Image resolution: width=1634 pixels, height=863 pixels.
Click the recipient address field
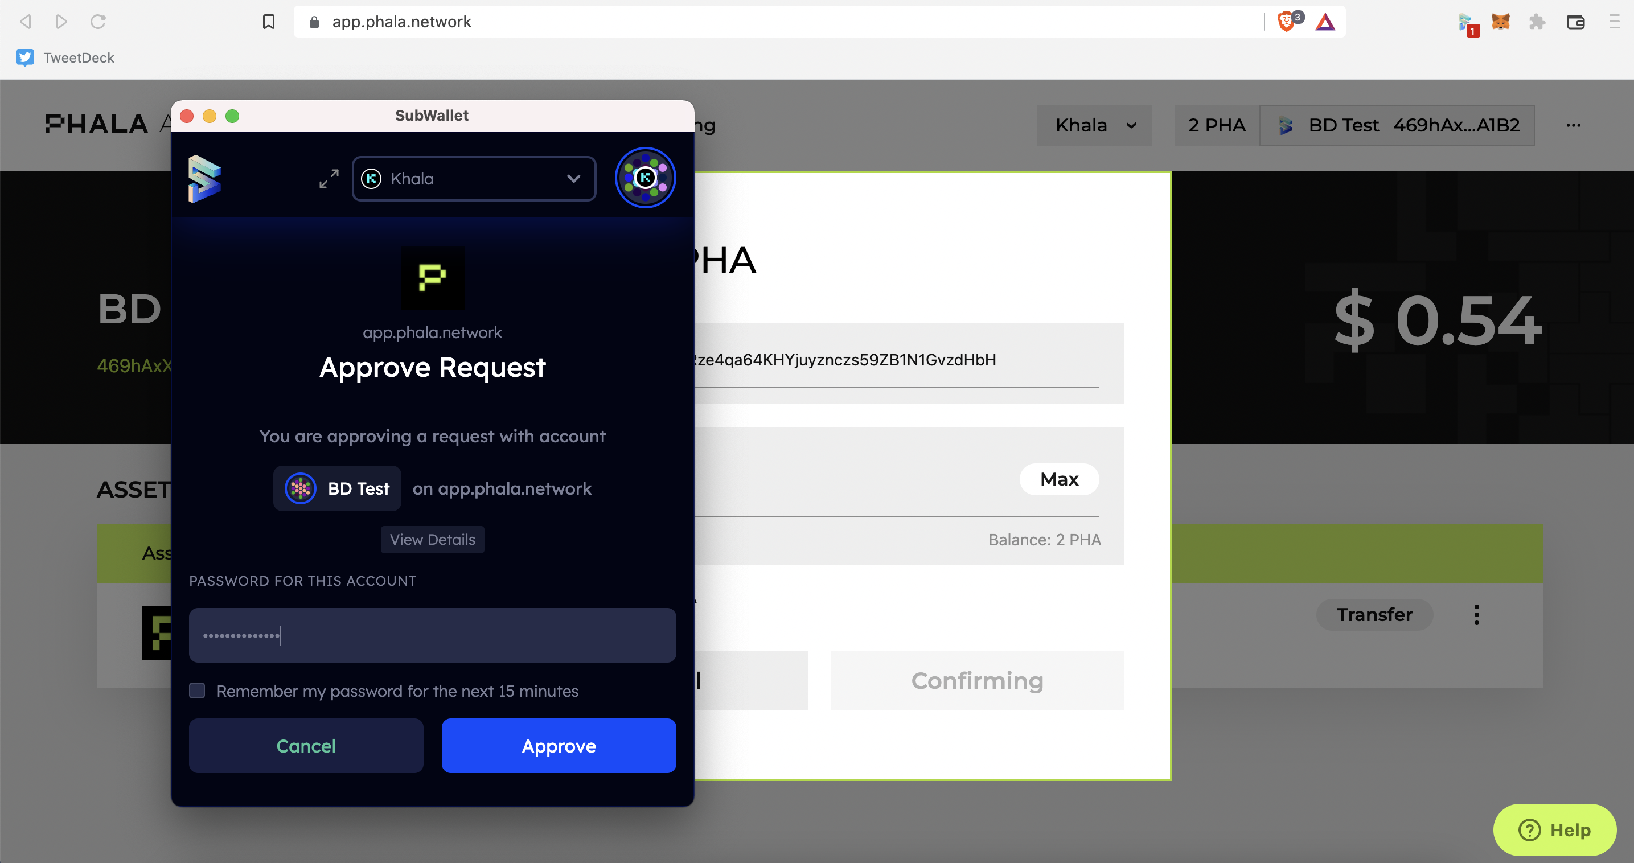point(897,360)
